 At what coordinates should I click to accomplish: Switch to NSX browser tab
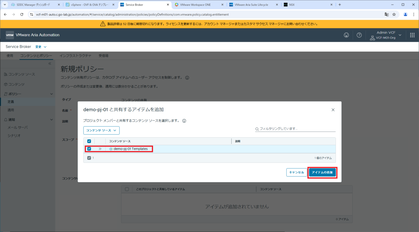coord(307,5)
